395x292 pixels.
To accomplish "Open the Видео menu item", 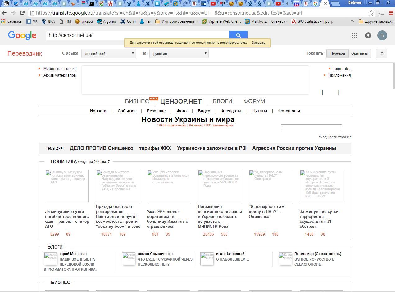I will (x=204, y=111).
